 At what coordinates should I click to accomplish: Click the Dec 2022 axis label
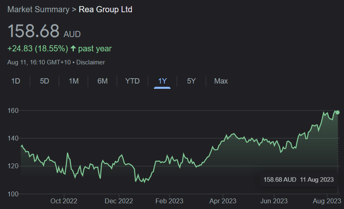click(119, 201)
